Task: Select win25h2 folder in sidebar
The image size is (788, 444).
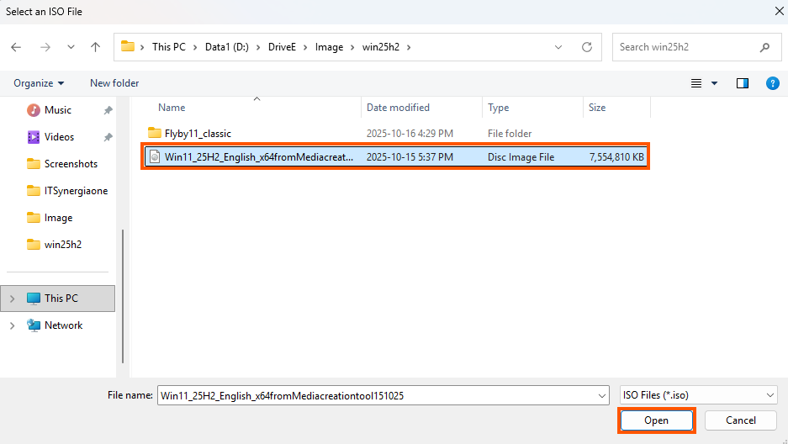Action: (x=63, y=245)
